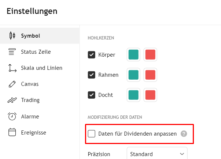Uncheck the Rahmen checkbox
Image resolution: width=221 pixels, height=159 pixels.
click(x=92, y=75)
